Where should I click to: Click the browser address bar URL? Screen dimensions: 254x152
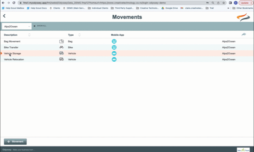(94, 3)
